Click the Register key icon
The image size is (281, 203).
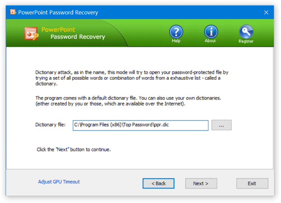pyautogui.click(x=246, y=32)
